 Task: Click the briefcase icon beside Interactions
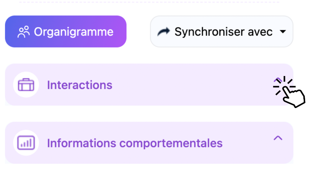26,85
